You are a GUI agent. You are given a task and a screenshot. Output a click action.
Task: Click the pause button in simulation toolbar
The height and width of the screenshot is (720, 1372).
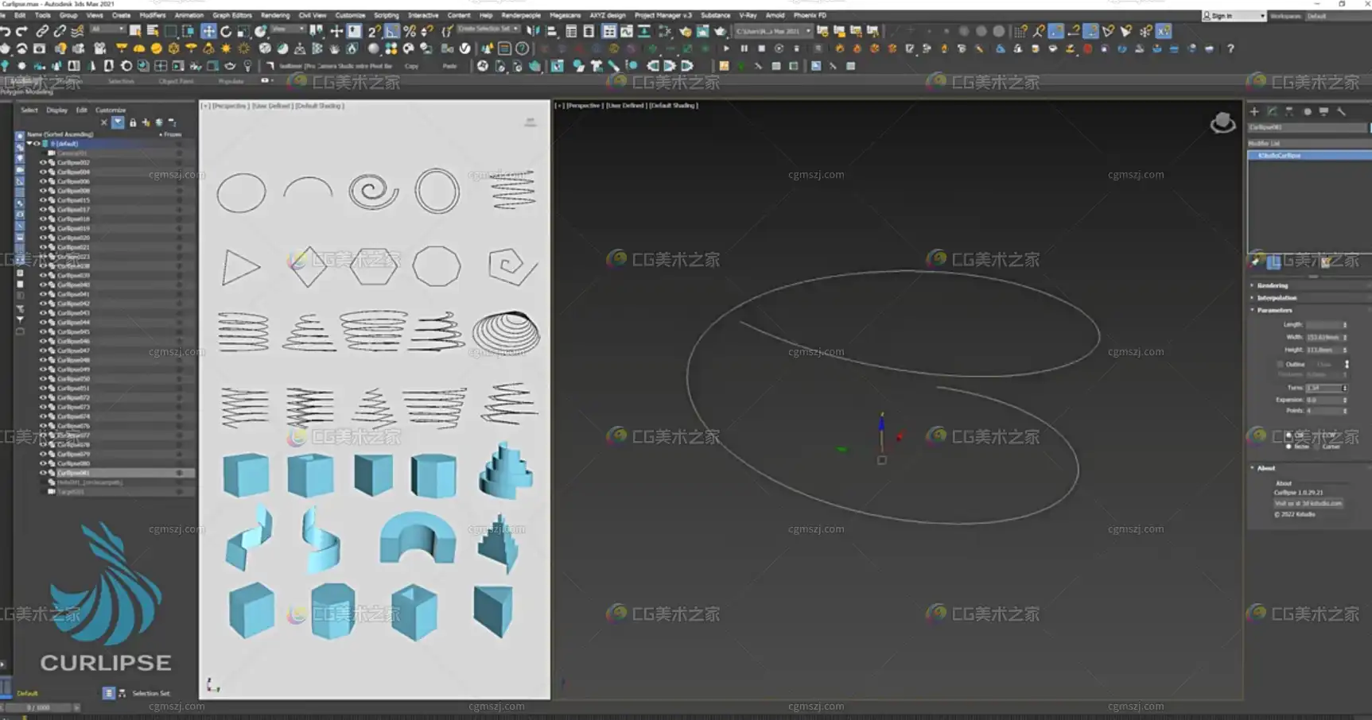tap(744, 48)
